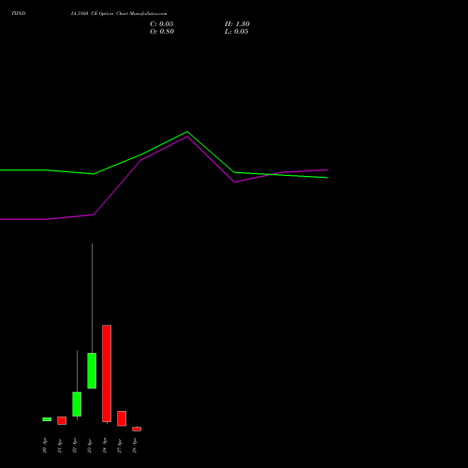Click the 24 Apr date label
Image resolution: width=468 pixels, height=468 pixels.
(105, 446)
